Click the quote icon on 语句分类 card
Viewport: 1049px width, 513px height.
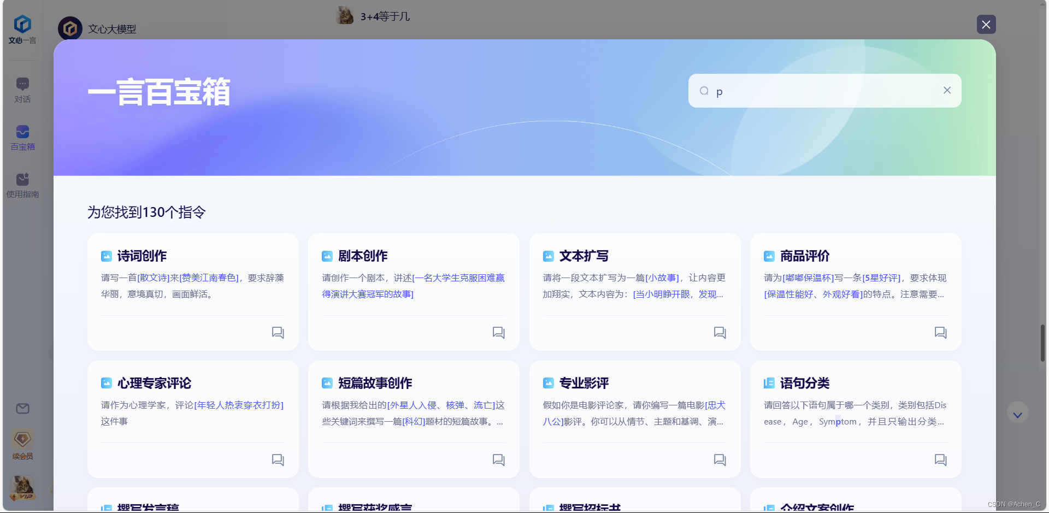[x=940, y=459]
